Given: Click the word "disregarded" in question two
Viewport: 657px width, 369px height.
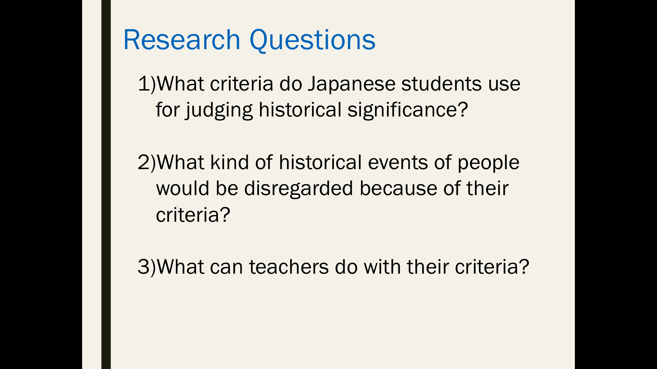Looking at the screenshot, I should pos(298,189).
